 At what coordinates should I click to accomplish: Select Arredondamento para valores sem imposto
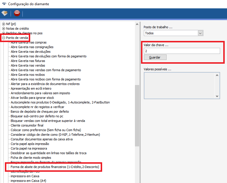tap(40, 93)
